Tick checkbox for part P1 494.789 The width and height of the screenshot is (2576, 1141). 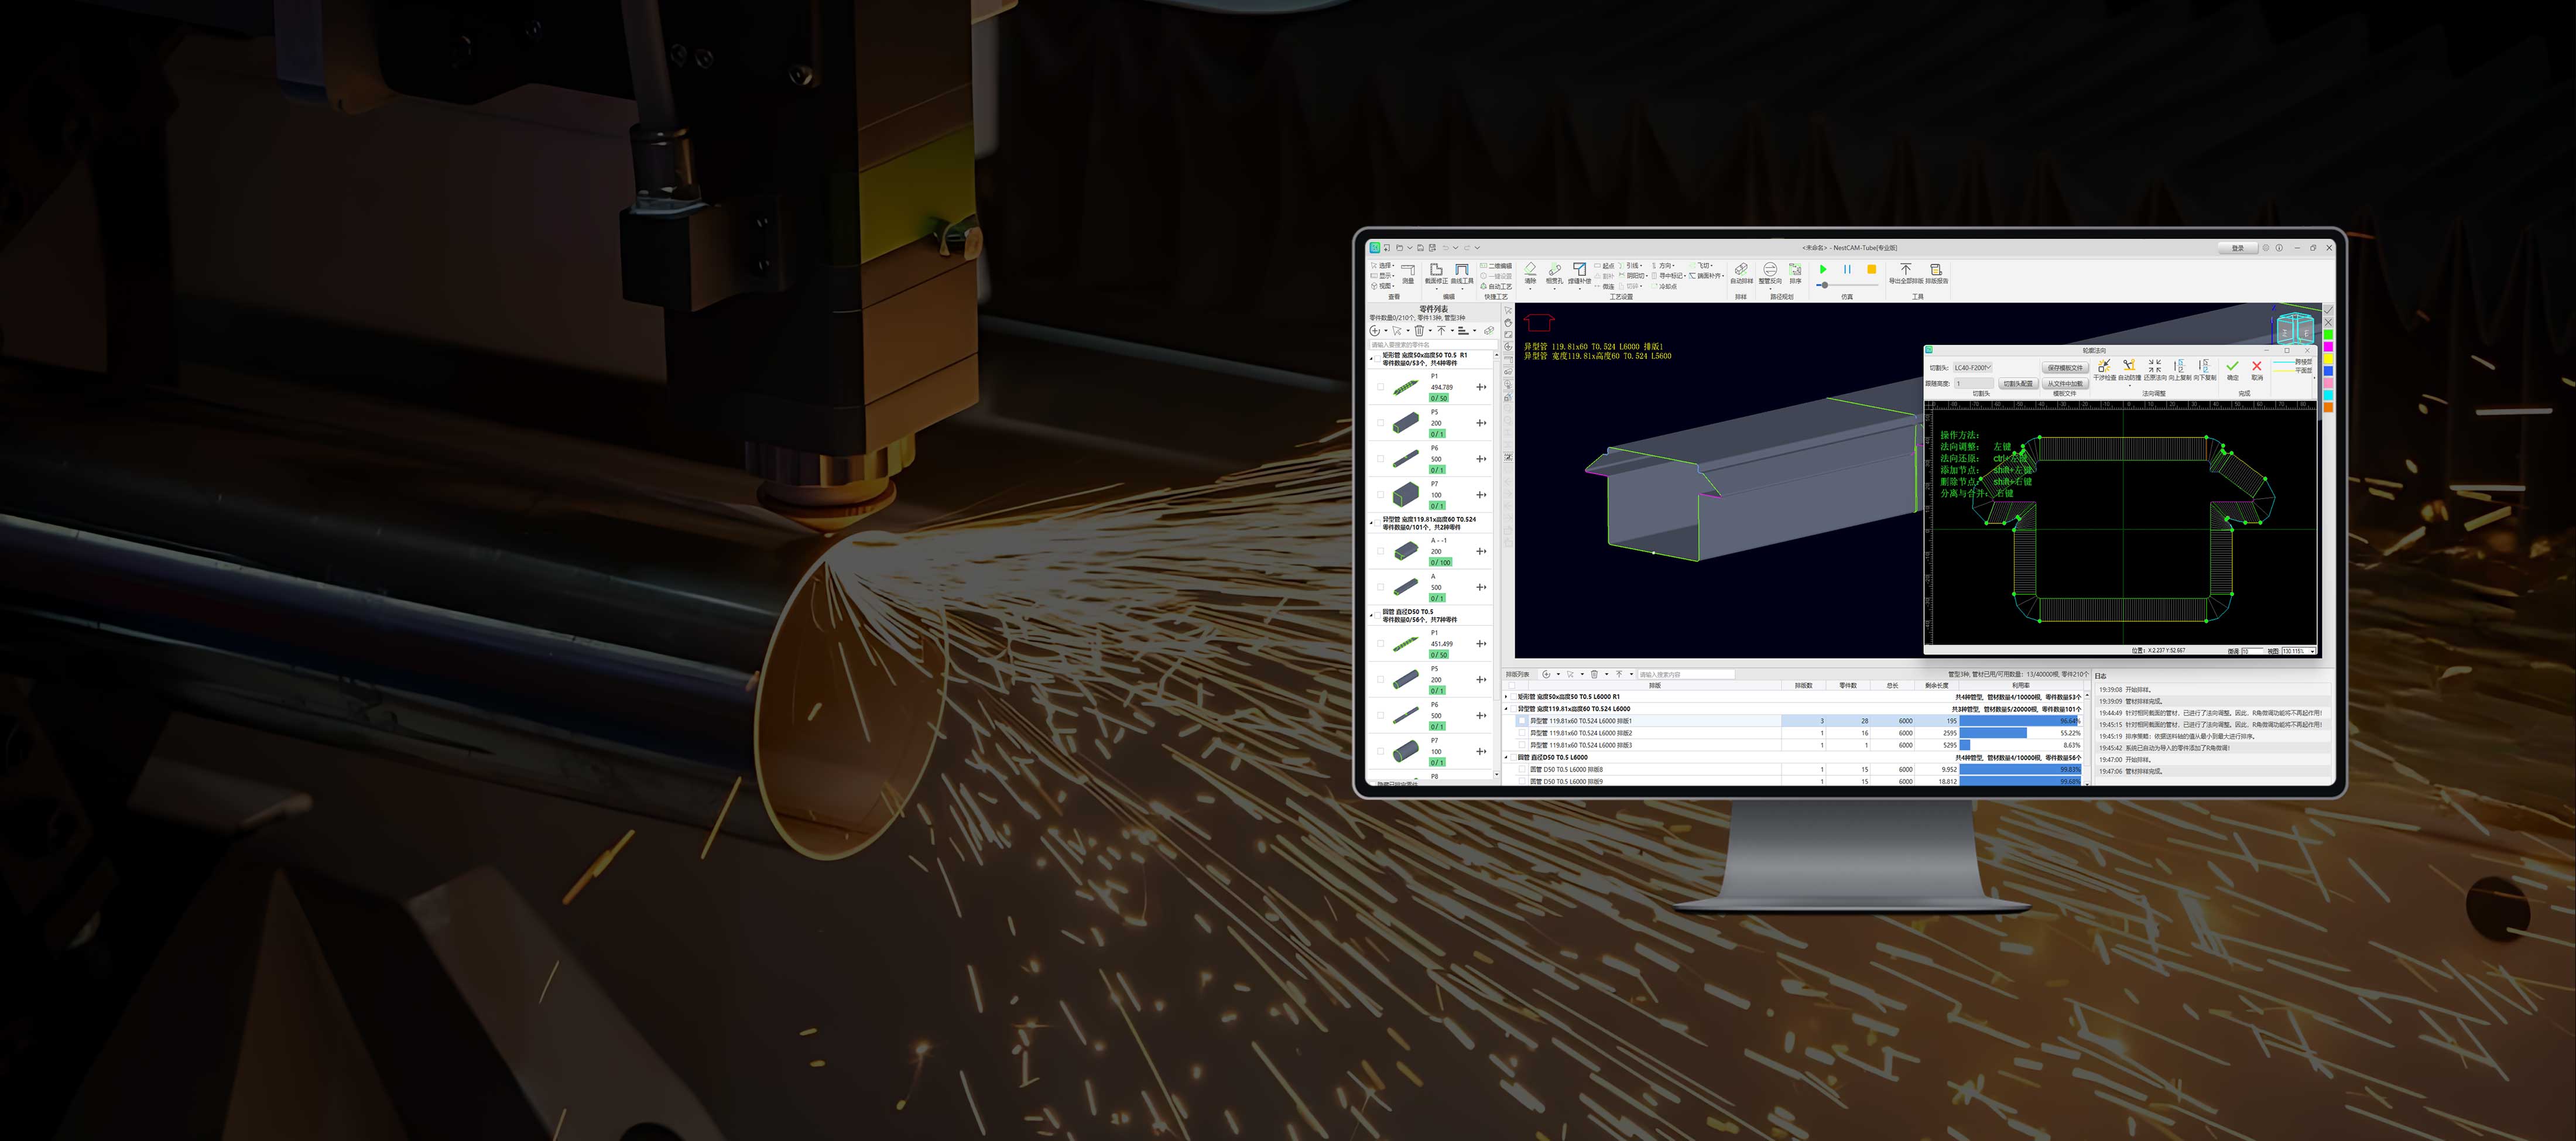coord(1381,387)
